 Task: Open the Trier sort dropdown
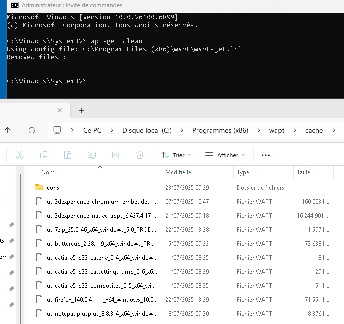click(x=176, y=155)
